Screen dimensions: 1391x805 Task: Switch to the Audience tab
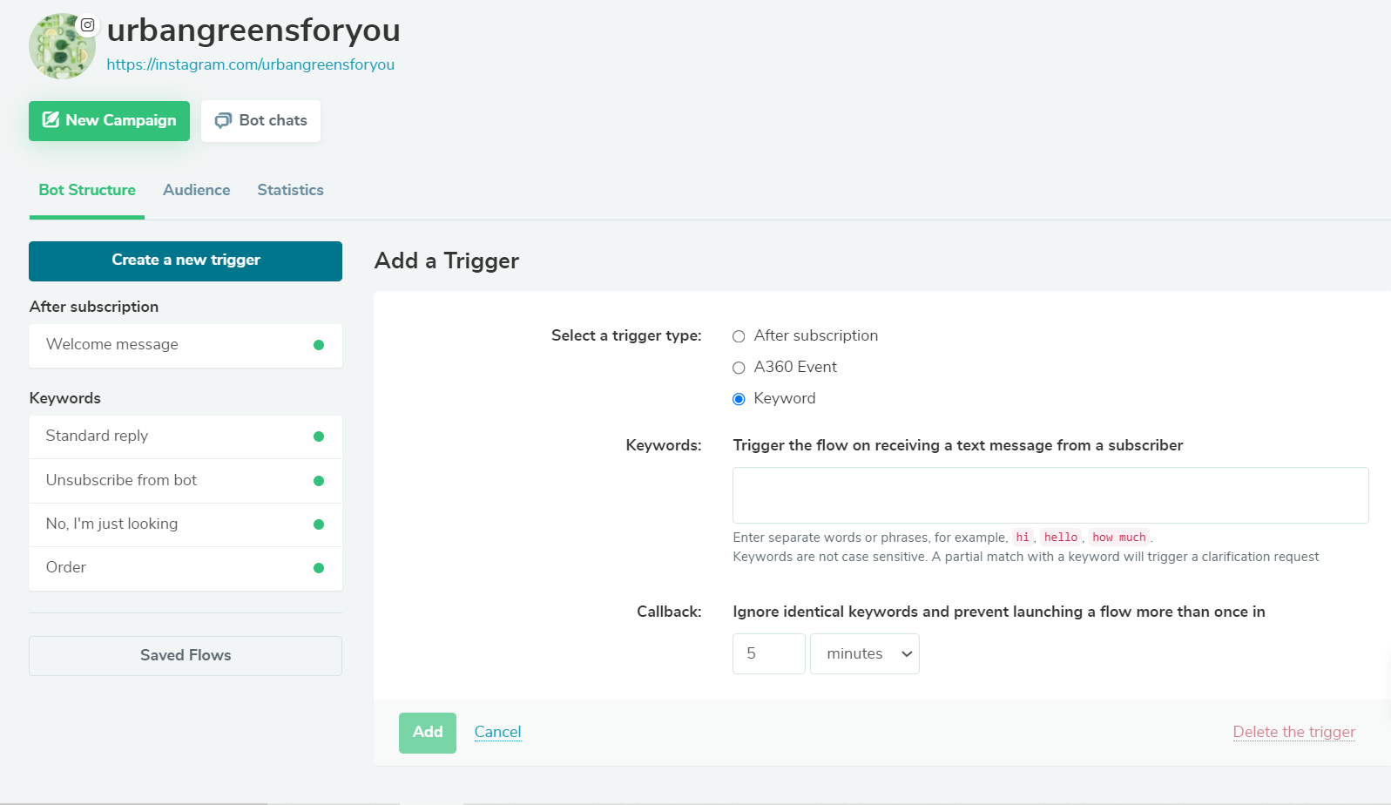tap(196, 190)
